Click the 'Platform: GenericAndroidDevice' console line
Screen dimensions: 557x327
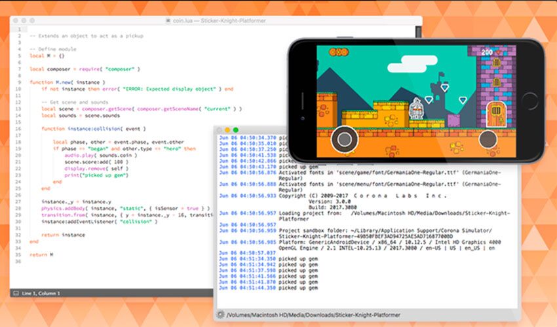[389, 242]
